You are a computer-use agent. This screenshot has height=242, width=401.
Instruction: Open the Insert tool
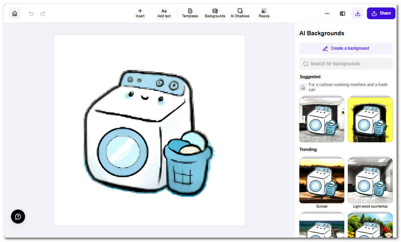(x=140, y=13)
